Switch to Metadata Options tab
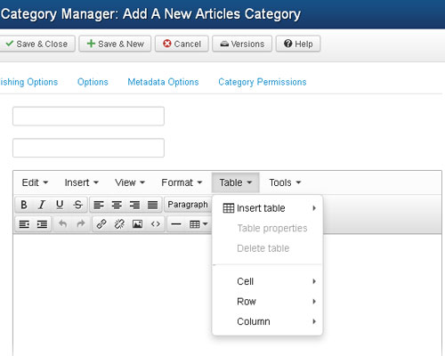445x356 pixels. click(x=163, y=82)
